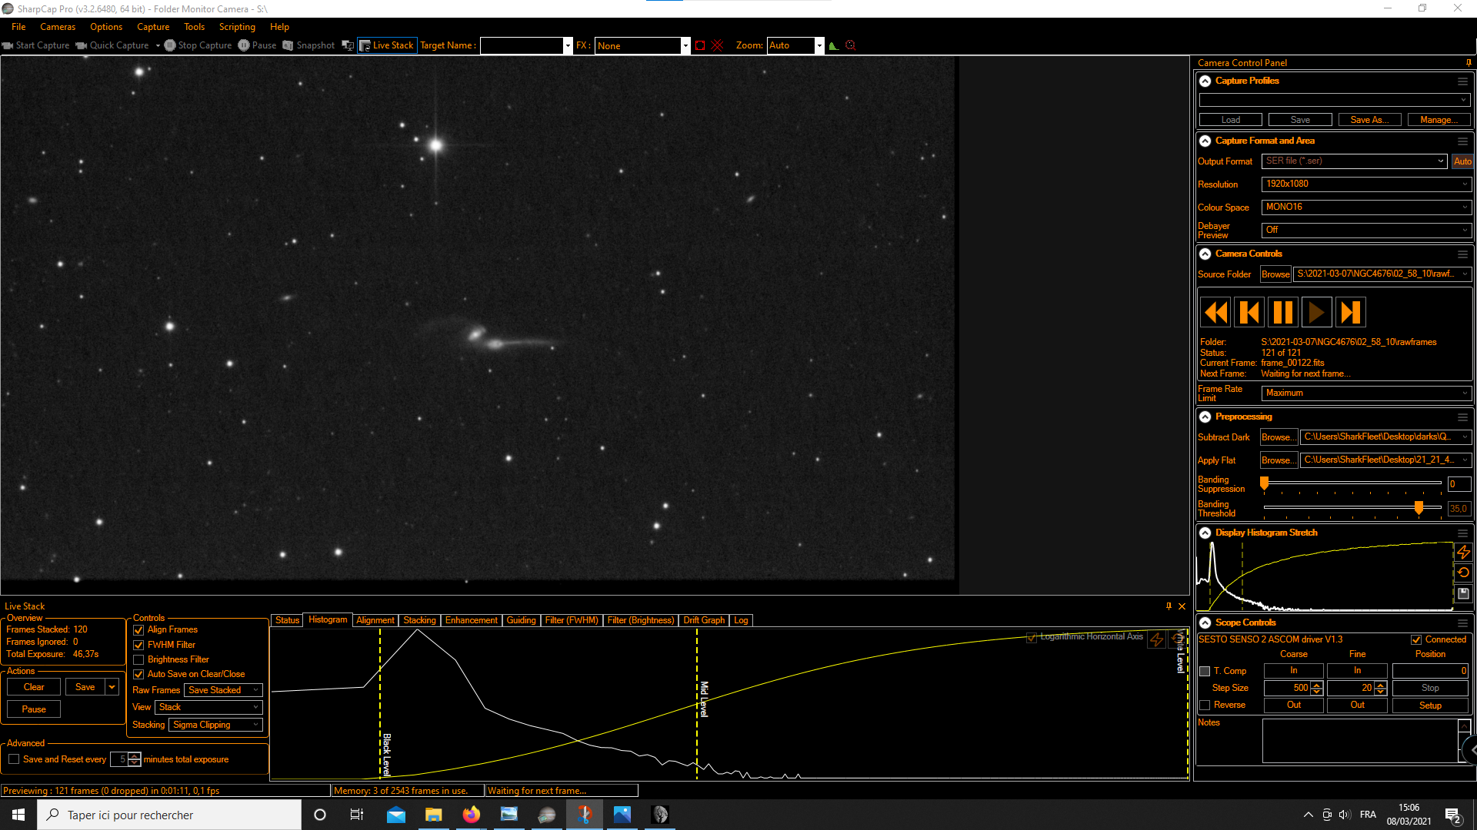Viewport: 1477px width, 830px height.
Task: Click the auto-stretch lightning icon in Display Histogram Stretch
Action: pos(1463,552)
